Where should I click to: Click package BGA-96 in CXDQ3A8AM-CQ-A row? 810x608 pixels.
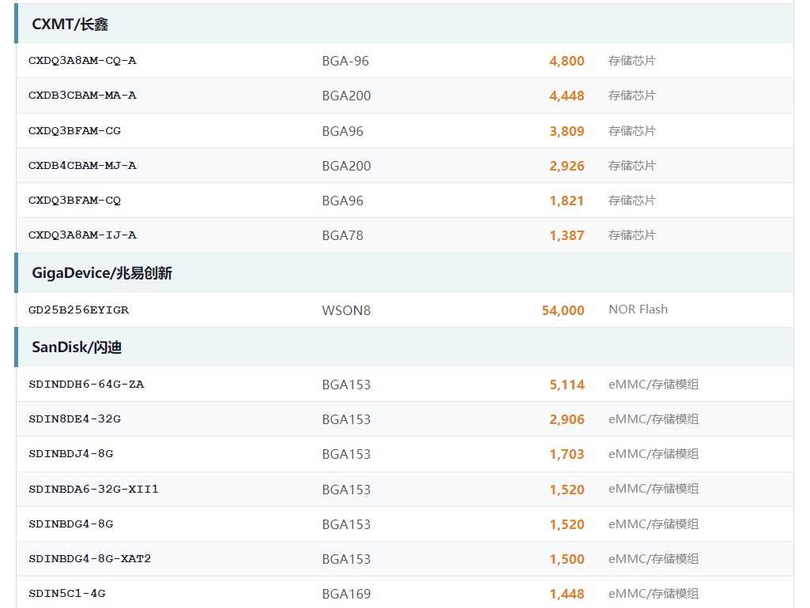click(345, 61)
